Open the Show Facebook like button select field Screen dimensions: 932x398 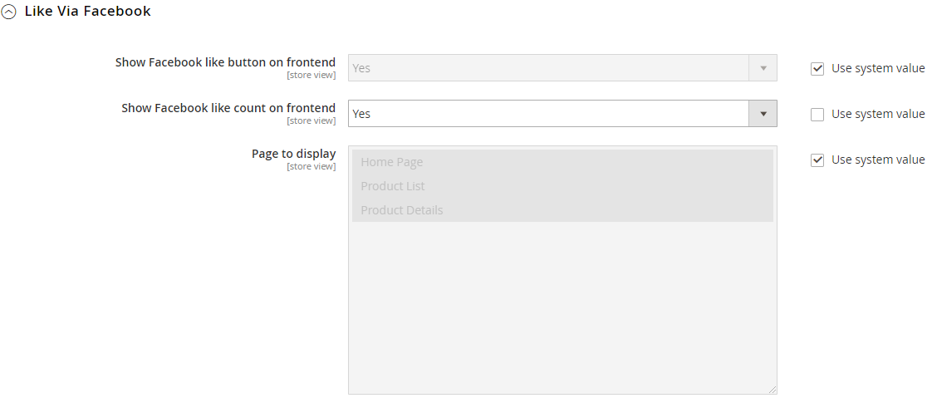pos(548,68)
